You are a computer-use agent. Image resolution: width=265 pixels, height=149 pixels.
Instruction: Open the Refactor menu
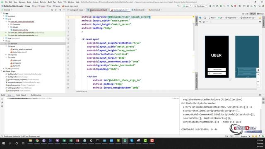pyautogui.click(x=43, y=2)
